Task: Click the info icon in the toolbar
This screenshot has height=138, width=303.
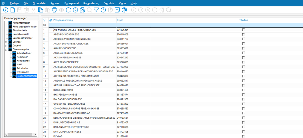Action: [5, 10]
